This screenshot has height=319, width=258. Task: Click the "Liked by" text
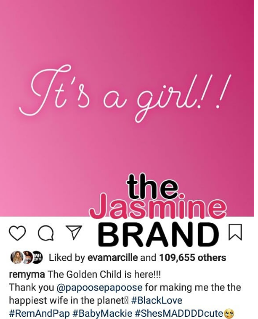click(x=67, y=258)
